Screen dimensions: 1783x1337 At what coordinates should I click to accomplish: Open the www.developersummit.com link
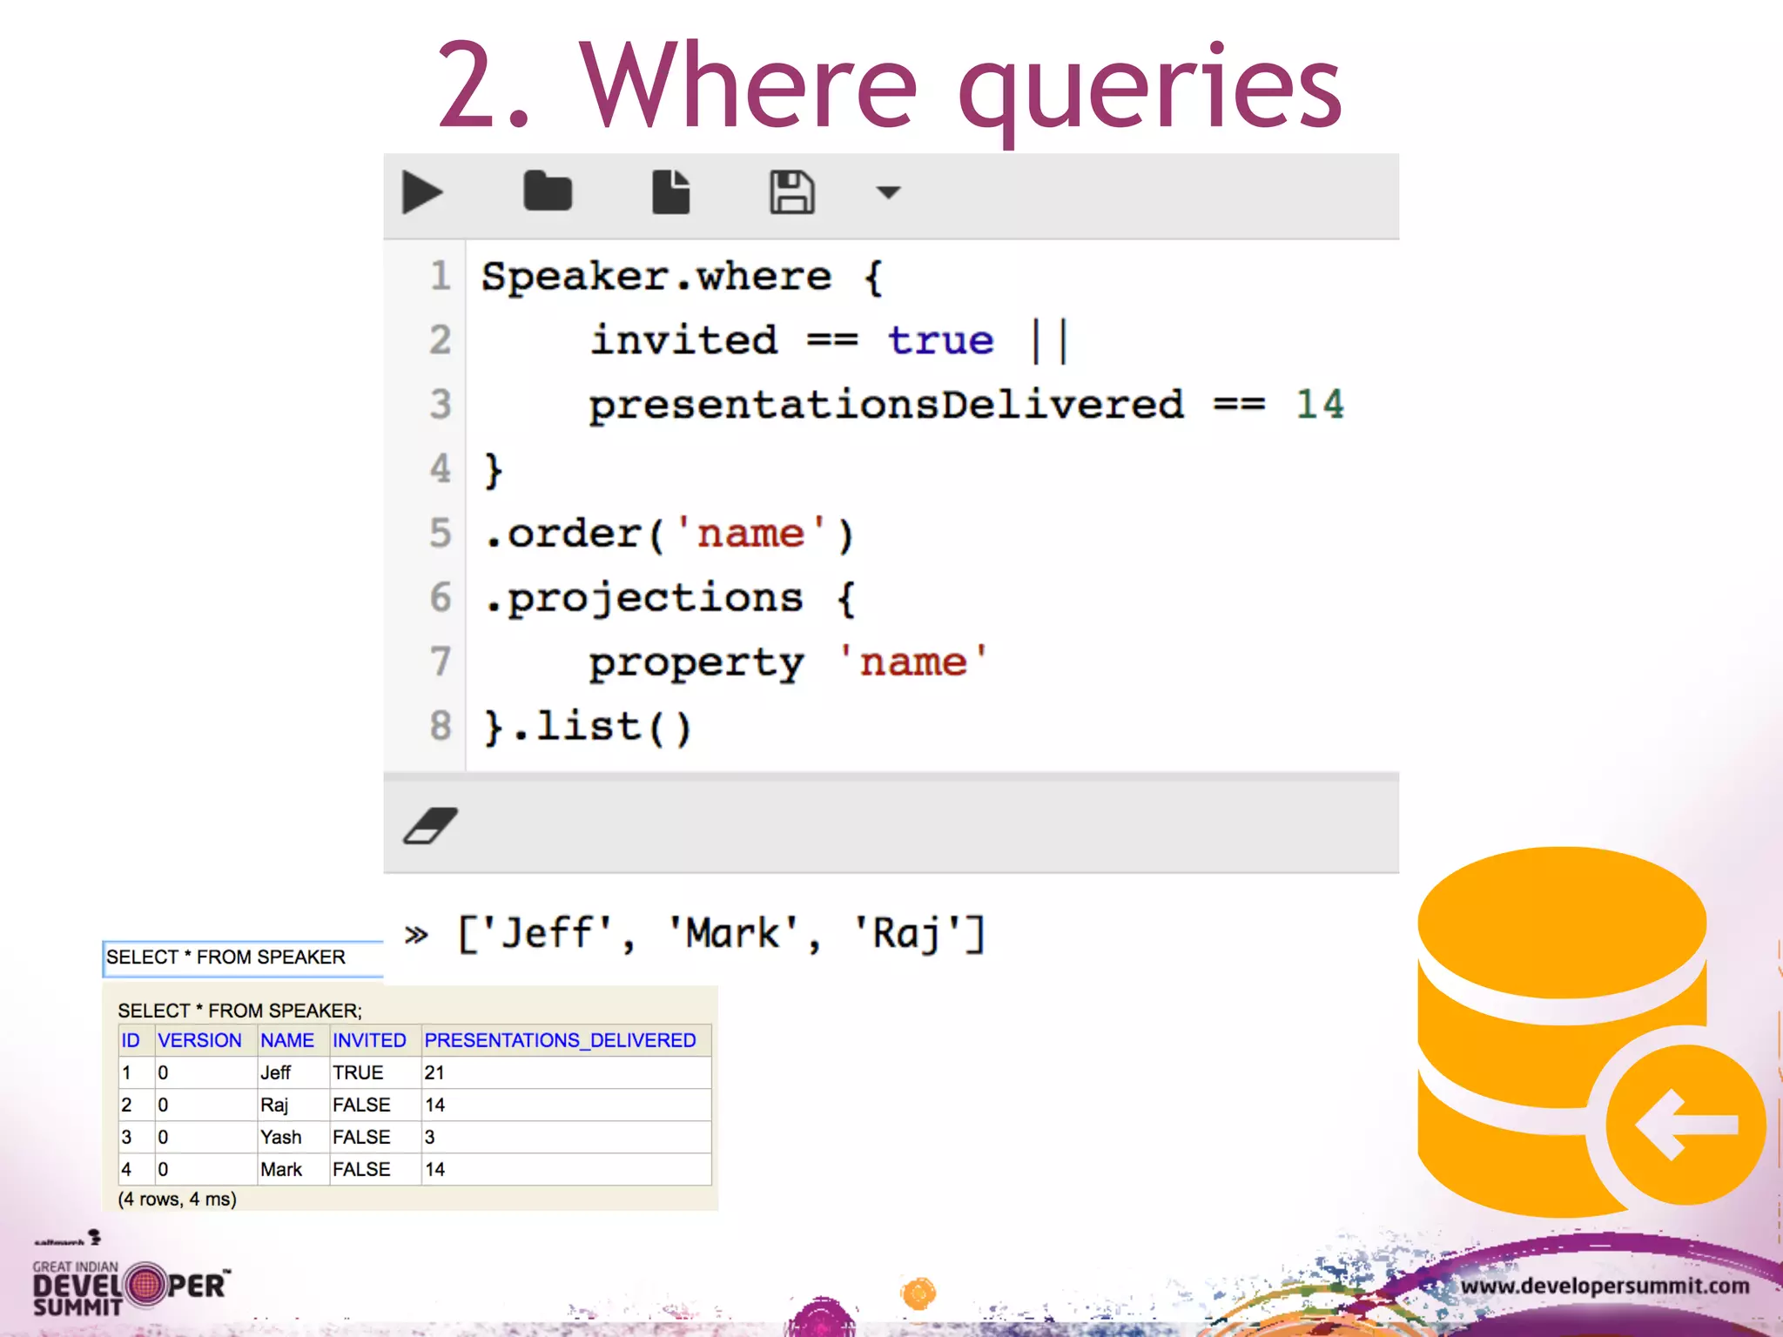pyautogui.click(x=1605, y=1286)
